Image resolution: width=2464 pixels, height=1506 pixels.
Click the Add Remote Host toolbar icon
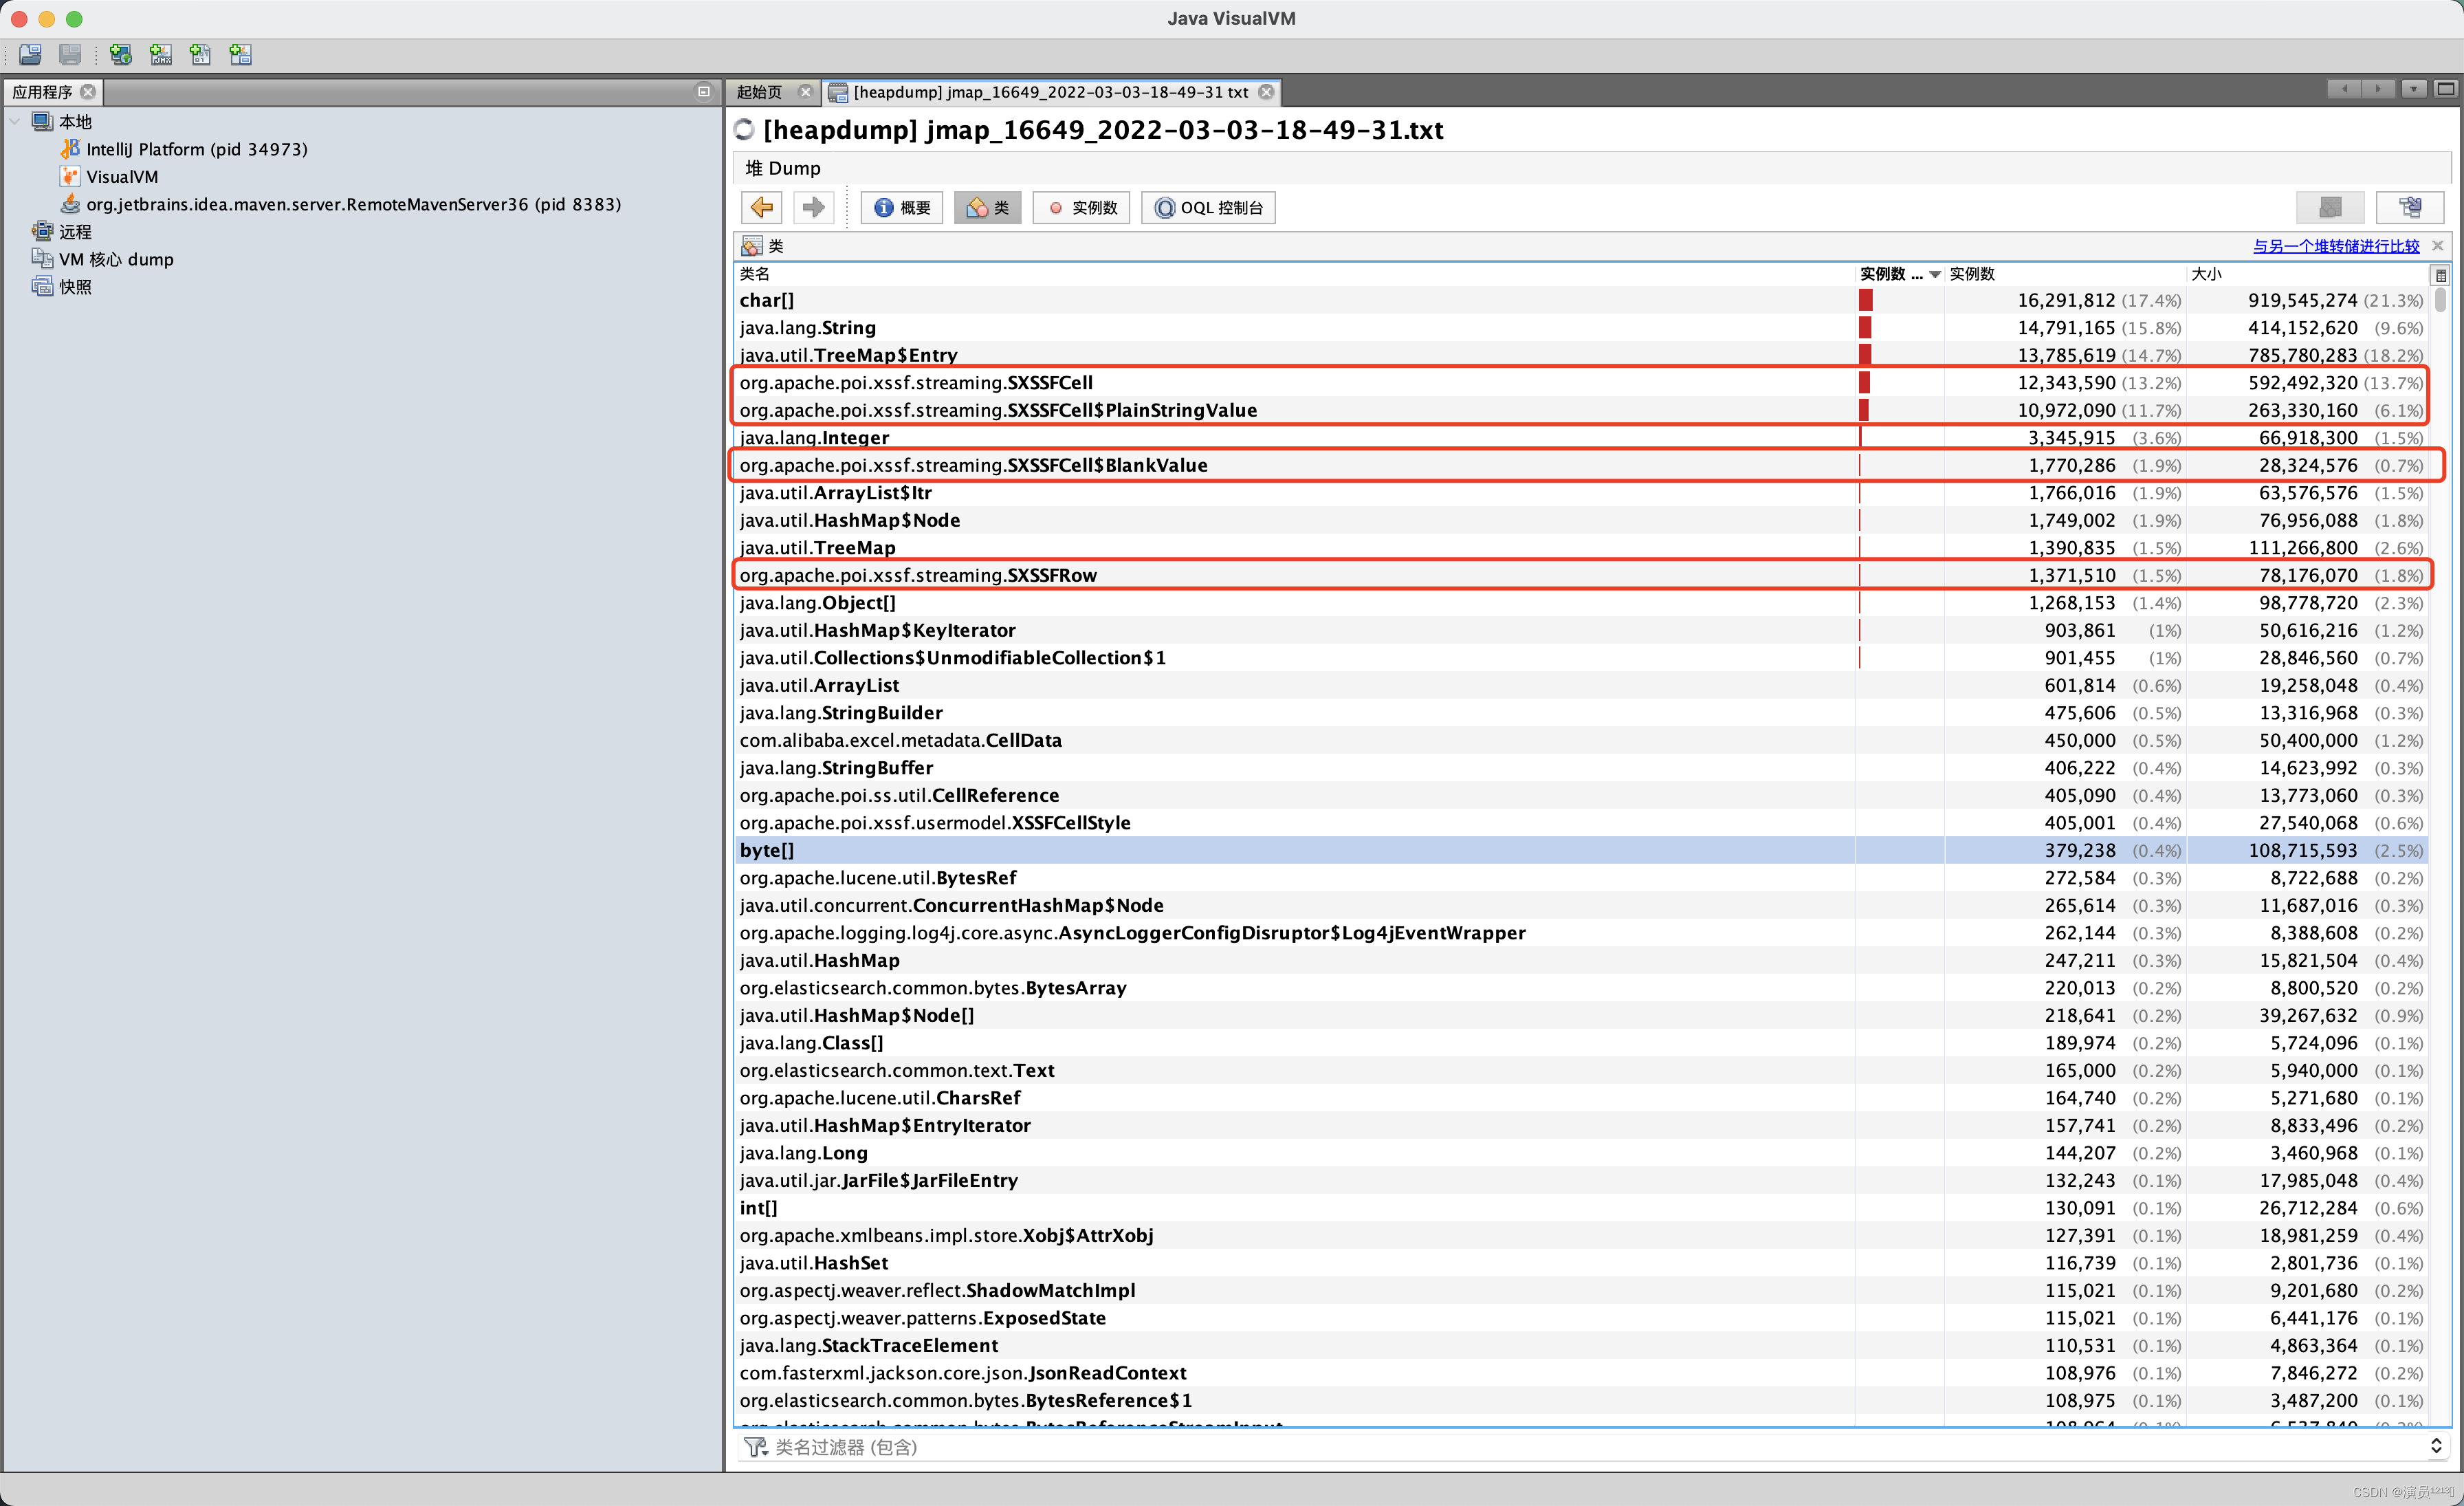120,54
